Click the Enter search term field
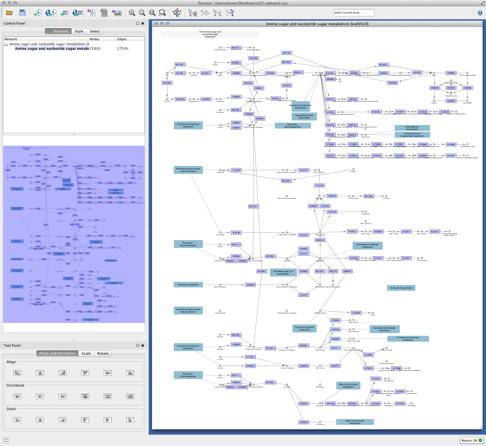The image size is (486, 446). [353, 13]
